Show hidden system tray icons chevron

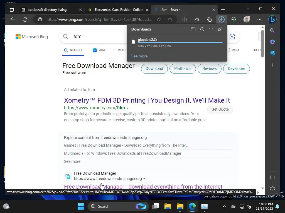224,206
